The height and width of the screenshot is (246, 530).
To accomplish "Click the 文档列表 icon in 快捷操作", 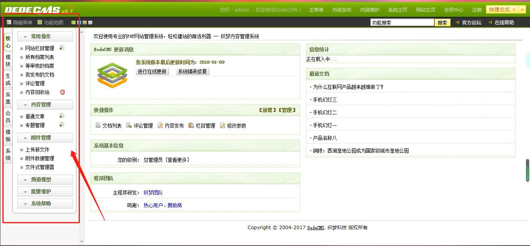I will coord(99,125).
